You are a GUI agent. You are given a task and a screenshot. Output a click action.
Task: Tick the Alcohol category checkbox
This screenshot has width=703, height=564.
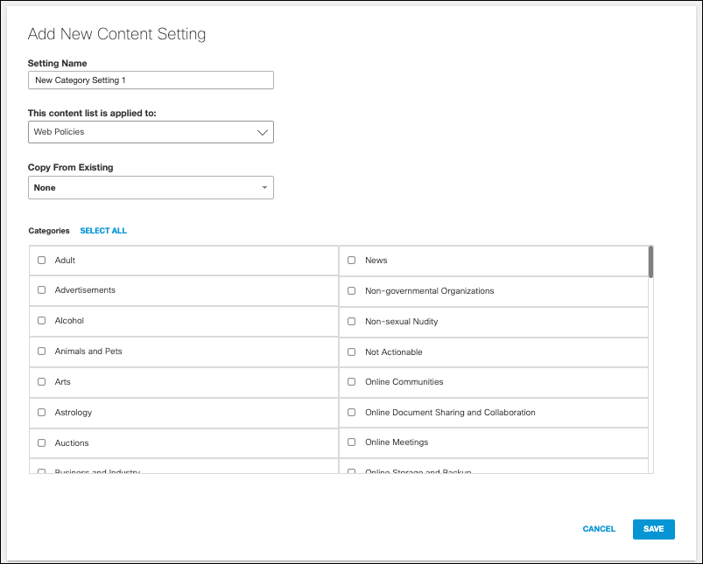pyautogui.click(x=42, y=321)
